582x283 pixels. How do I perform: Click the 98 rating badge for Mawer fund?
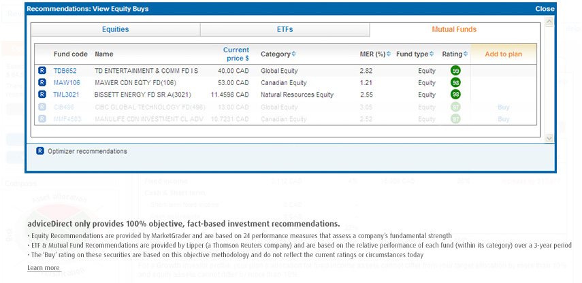tap(455, 83)
